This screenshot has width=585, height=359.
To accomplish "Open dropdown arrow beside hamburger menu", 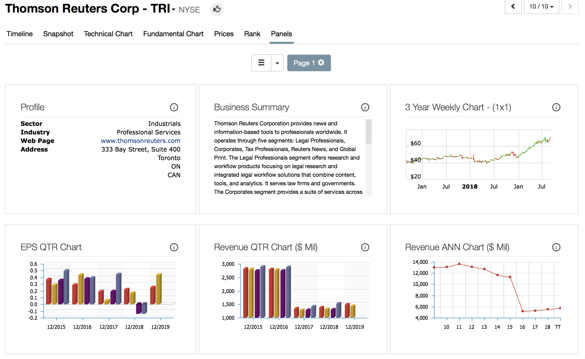I will coord(277,63).
